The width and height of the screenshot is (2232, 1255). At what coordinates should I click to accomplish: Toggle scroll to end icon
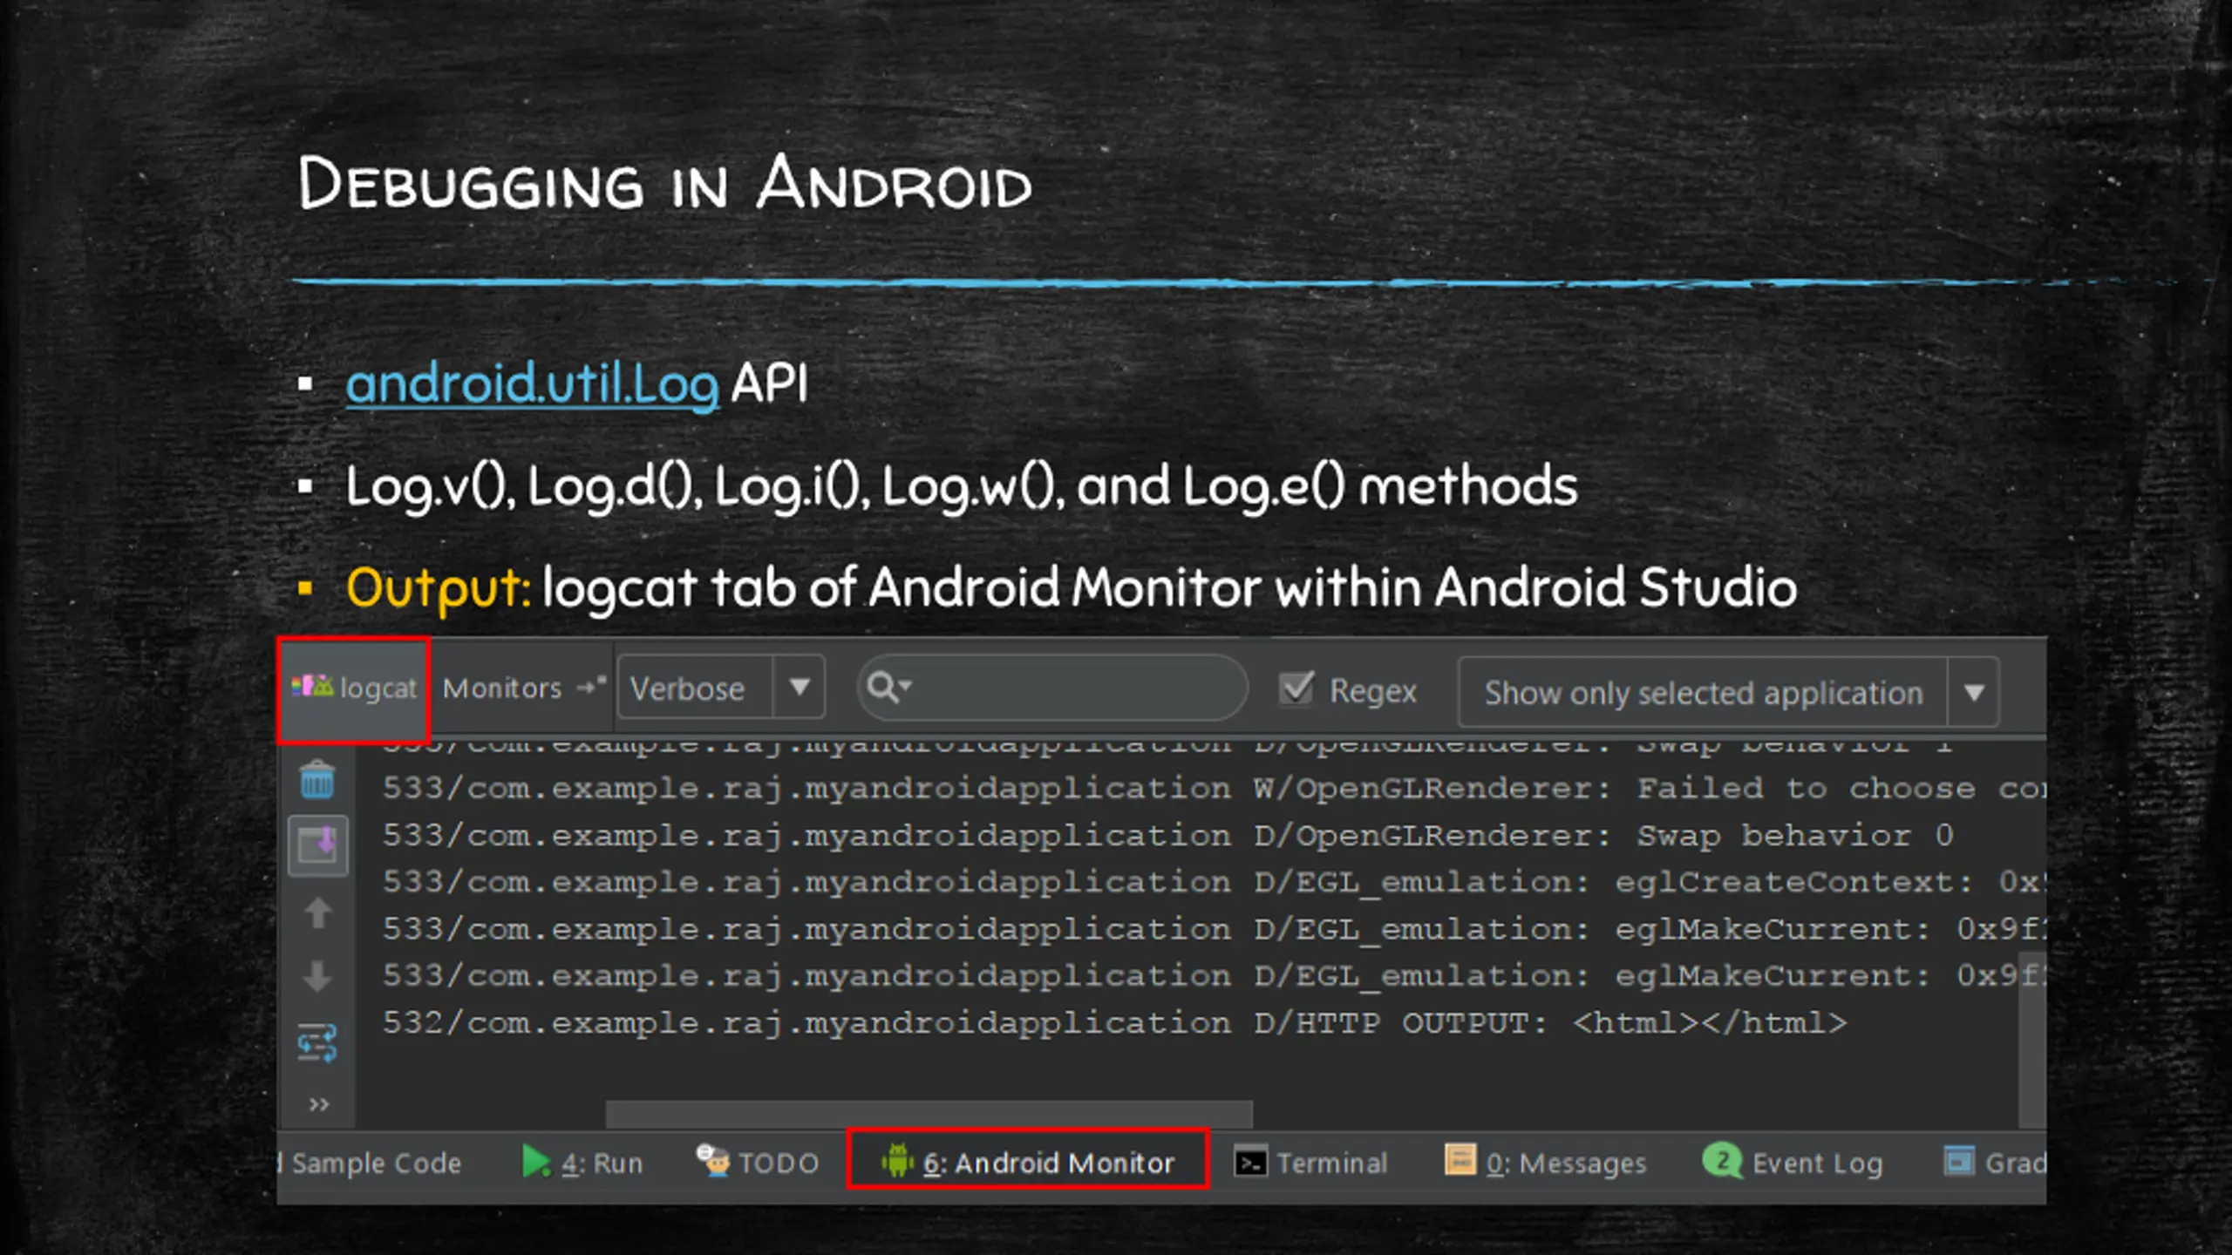317,845
